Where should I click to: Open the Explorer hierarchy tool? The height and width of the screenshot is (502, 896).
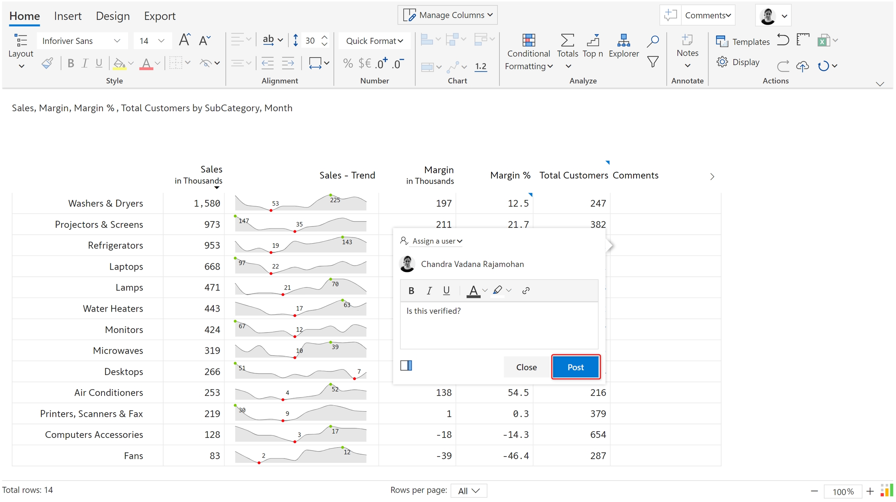pyautogui.click(x=623, y=40)
